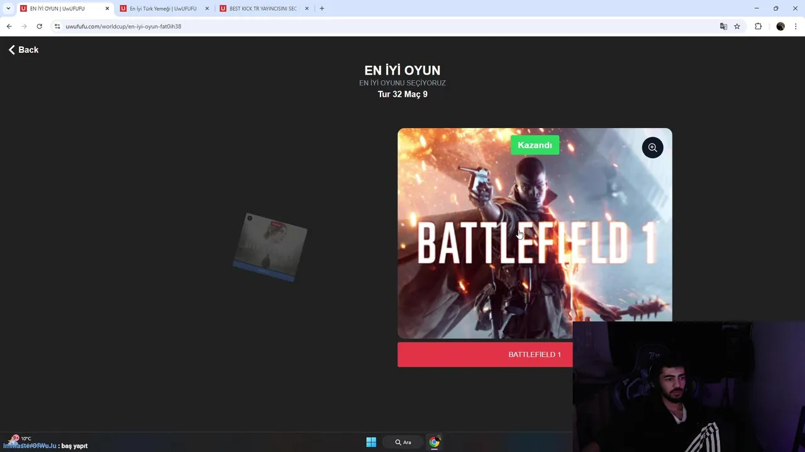Restore down the Chrome window
The image size is (805, 452).
pyautogui.click(x=776, y=8)
